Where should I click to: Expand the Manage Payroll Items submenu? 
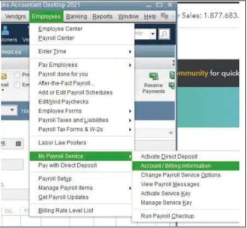pos(81,188)
